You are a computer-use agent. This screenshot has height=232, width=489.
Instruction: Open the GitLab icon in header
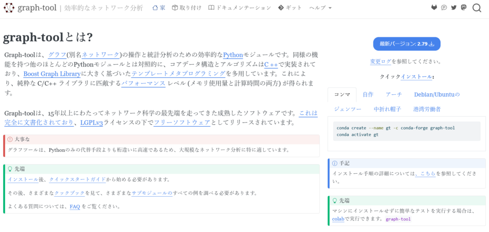434,8
